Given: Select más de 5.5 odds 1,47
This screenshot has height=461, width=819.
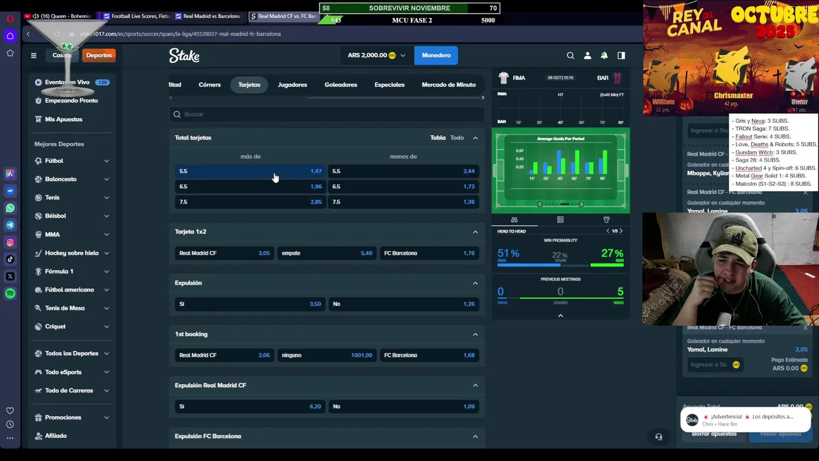Looking at the screenshot, I should pyautogui.click(x=251, y=171).
